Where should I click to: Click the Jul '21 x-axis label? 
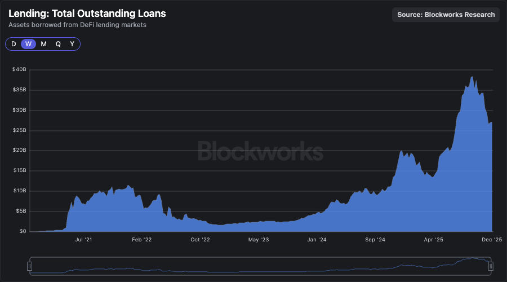pos(83,240)
